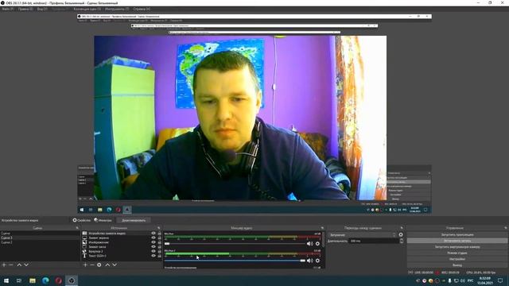The width and height of the screenshot is (509, 286).
Task: Toggle visibility of the Window Capture source
Action: [x=153, y=247]
